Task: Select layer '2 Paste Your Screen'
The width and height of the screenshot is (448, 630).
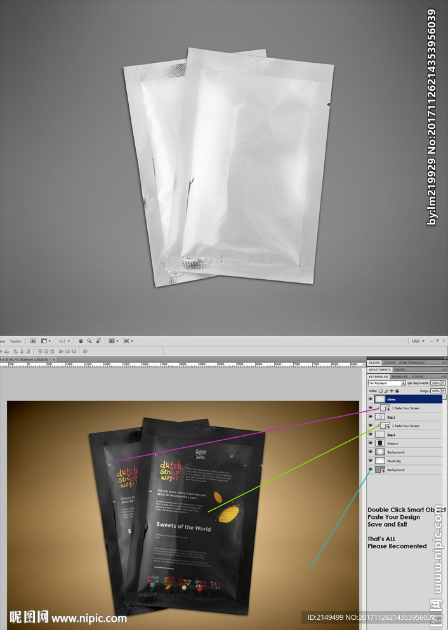Action: pyautogui.click(x=405, y=408)
